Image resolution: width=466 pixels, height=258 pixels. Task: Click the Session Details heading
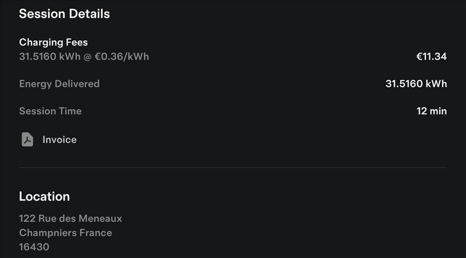(64, 14)
